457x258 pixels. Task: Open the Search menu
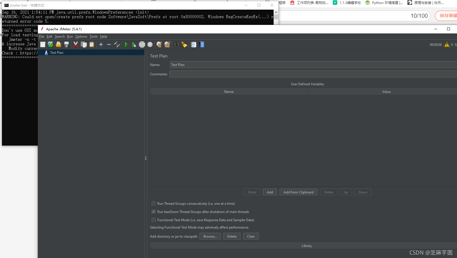click(x=60, y=37)
